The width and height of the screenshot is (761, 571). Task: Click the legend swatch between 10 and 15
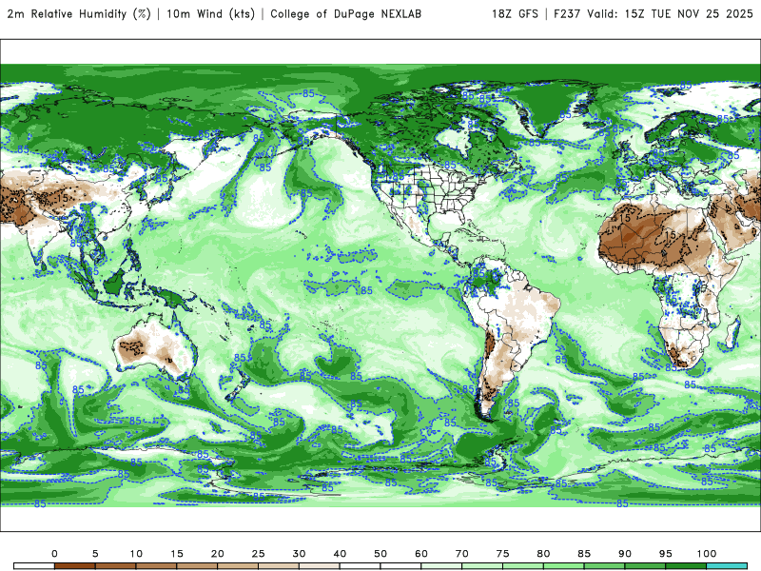tap(156, 566)
